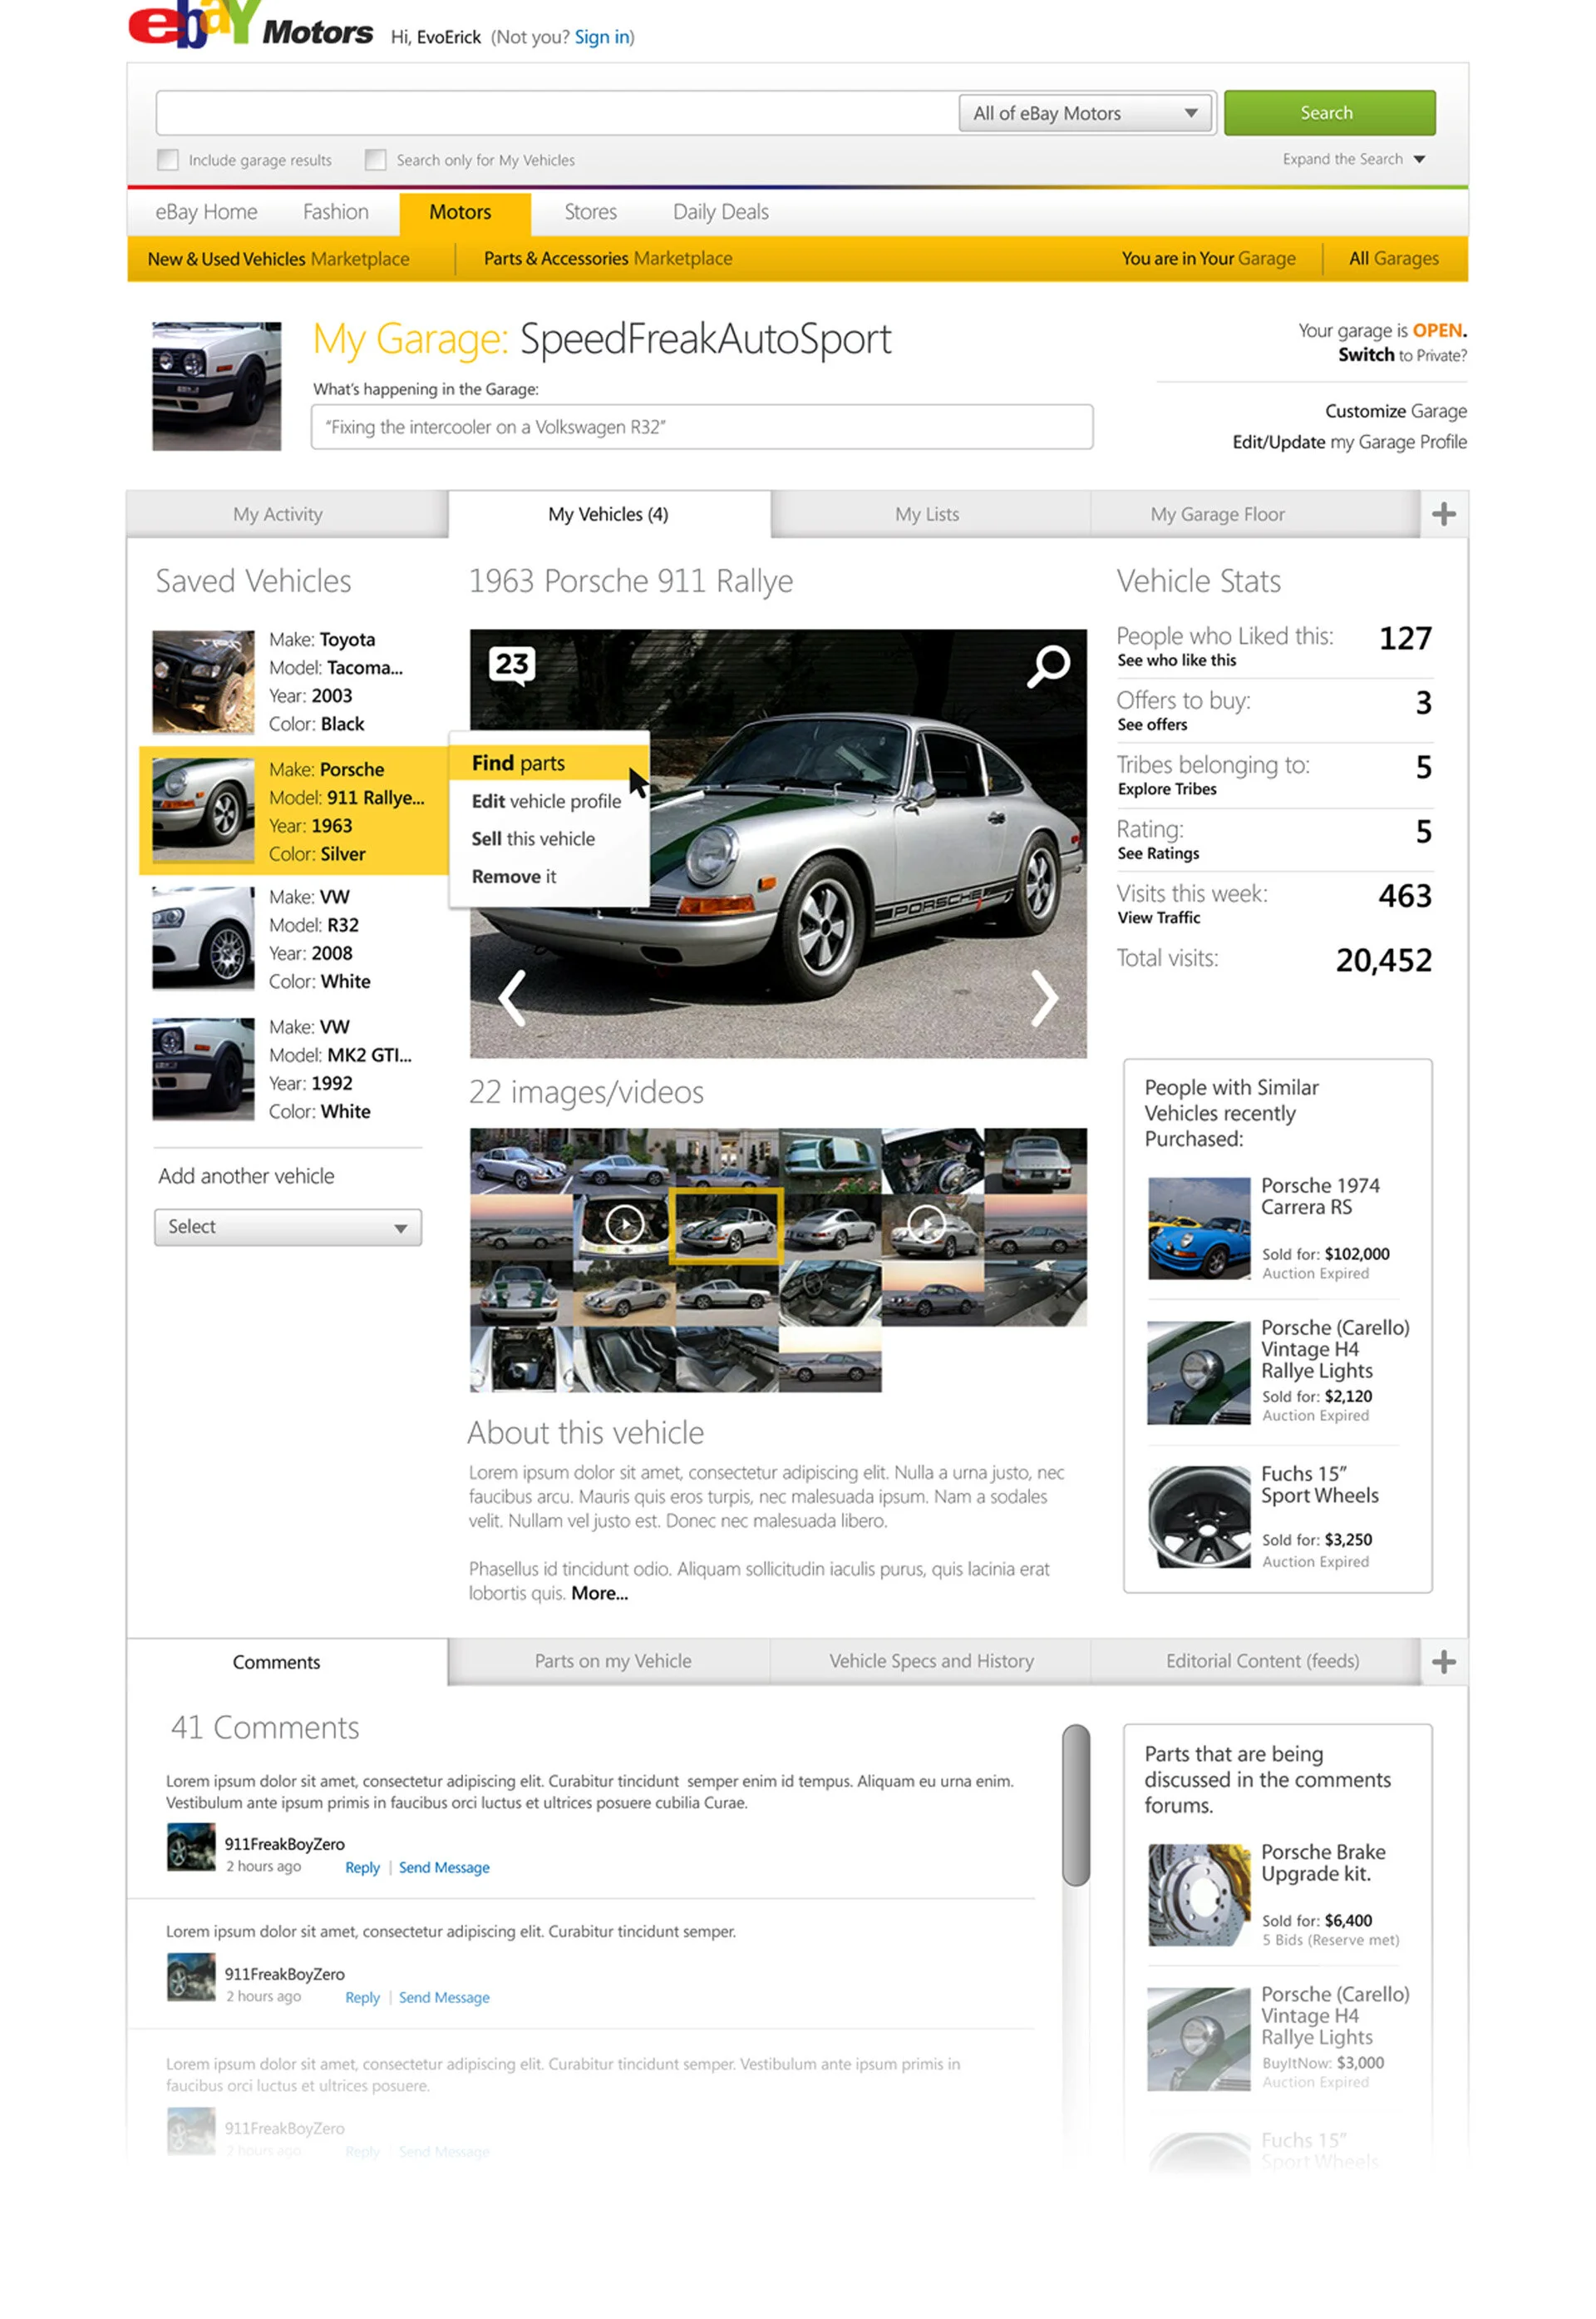Open Porsche Brake Upgrade kit image
Image resolution: width=1596 pixels, height=2319 pixels.
[1199, 1895]
